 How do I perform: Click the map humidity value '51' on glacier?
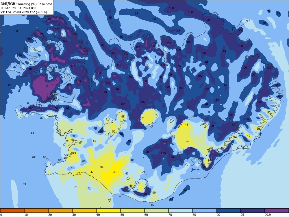coord(143,118)
